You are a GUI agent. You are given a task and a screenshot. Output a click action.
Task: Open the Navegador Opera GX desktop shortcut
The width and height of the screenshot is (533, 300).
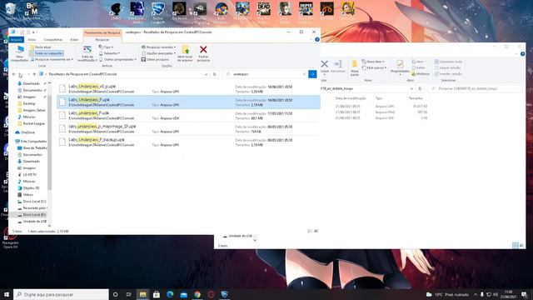click(10, 237)
